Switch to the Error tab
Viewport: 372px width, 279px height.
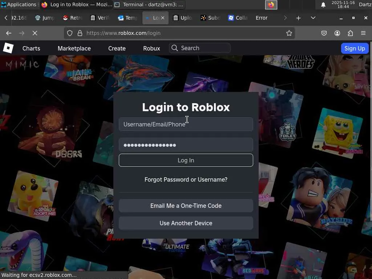click(262, 18)
